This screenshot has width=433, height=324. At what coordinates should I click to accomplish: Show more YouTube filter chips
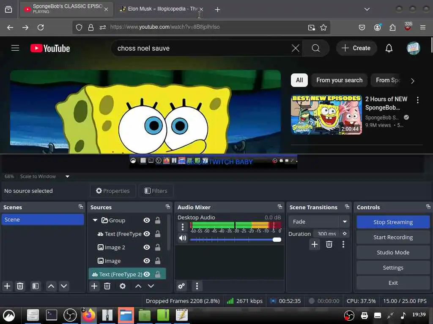pos(412,81)
